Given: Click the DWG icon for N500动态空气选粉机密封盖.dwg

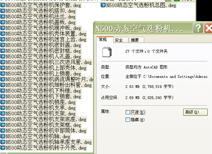Looking at the screenshot, I should (3, 45).
